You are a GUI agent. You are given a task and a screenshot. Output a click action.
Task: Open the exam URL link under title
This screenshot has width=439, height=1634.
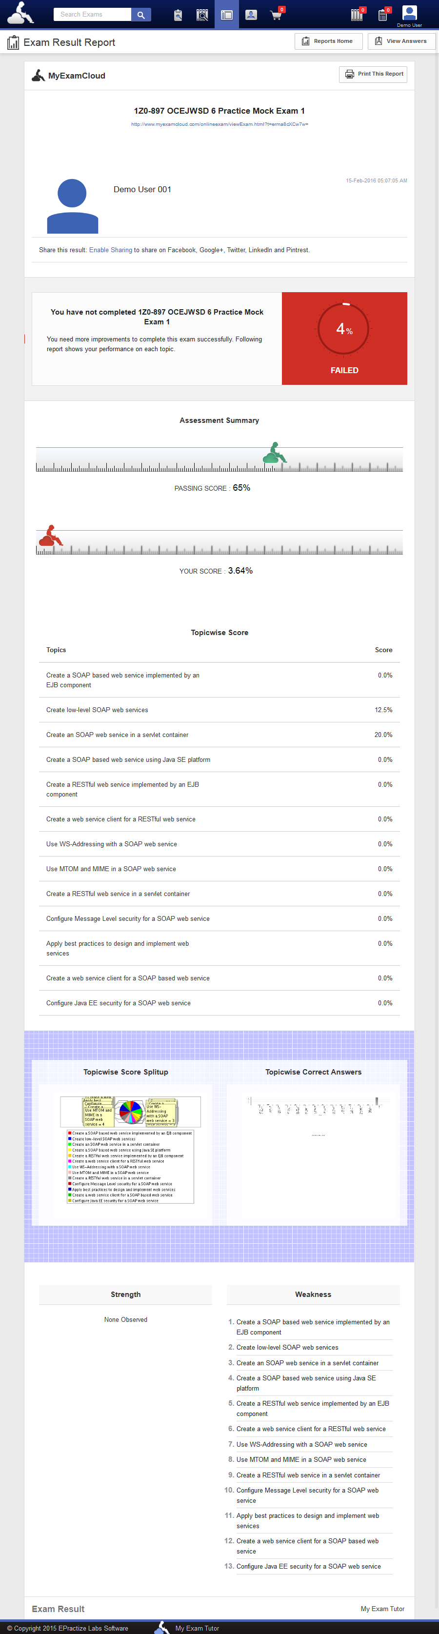[219, 124]
